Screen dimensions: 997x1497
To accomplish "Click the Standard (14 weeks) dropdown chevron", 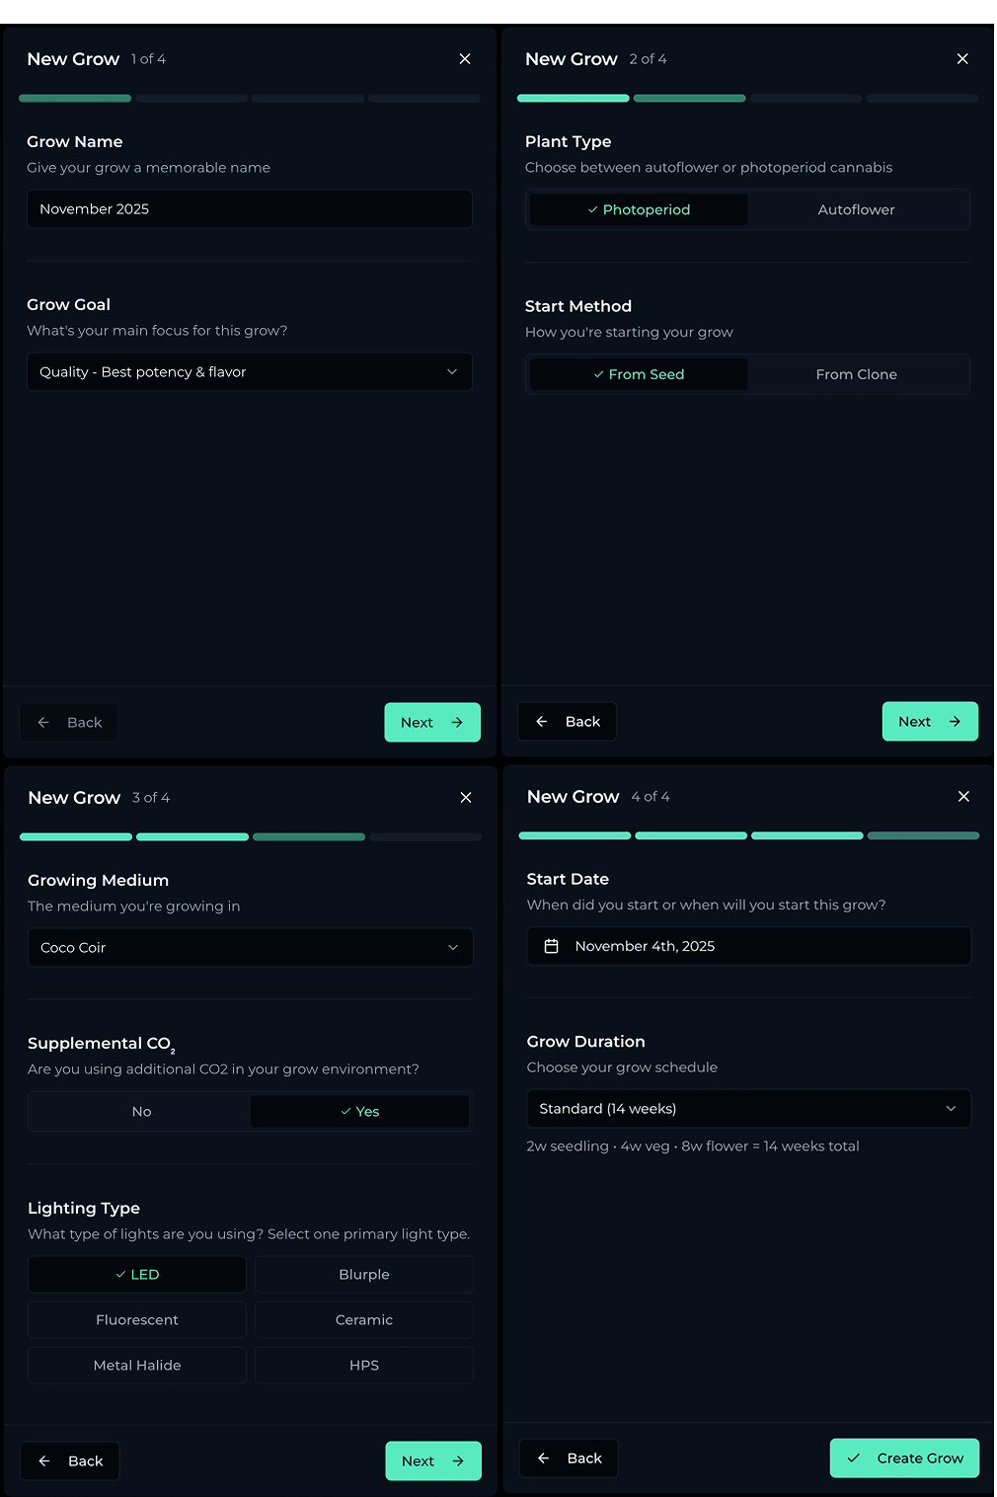I will (x=952, y=1109).
